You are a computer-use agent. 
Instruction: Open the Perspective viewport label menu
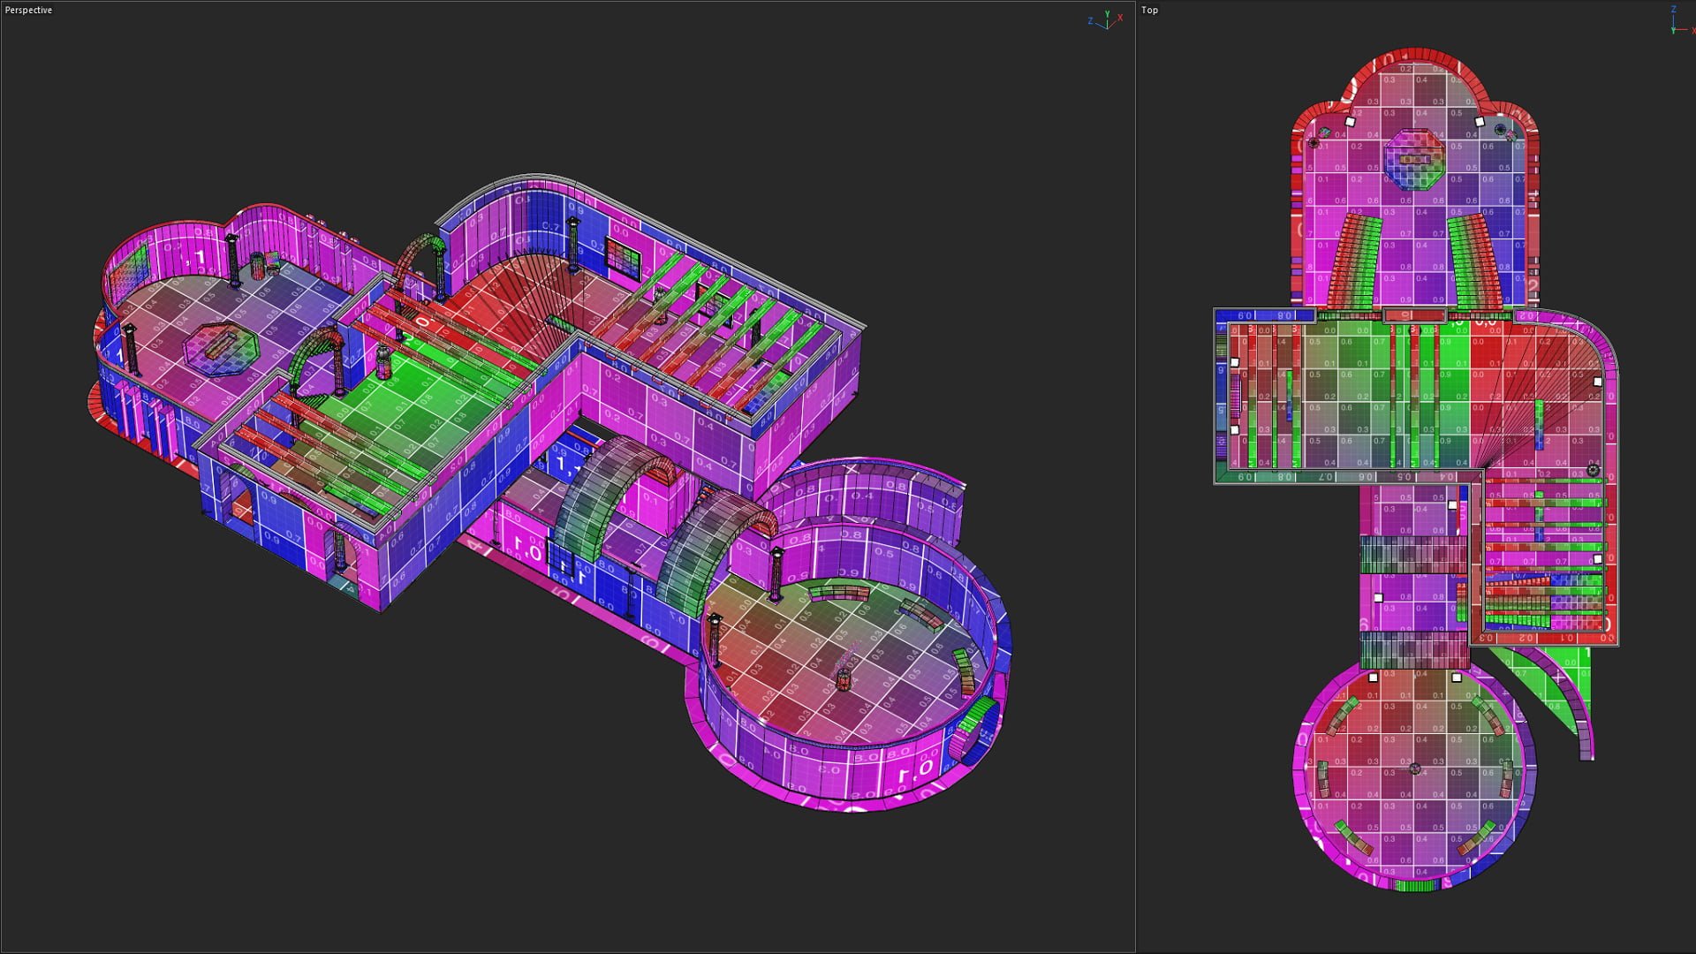[28, 11]
